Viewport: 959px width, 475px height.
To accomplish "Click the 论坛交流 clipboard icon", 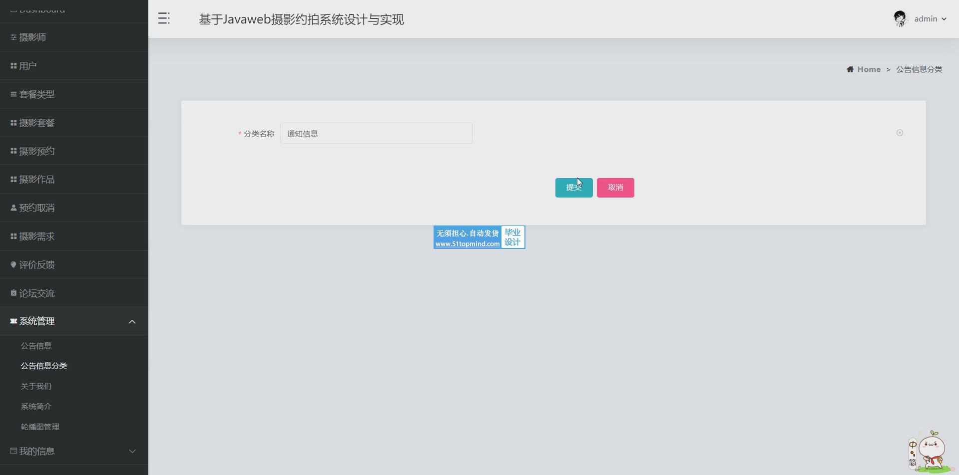I will (13, 293).
